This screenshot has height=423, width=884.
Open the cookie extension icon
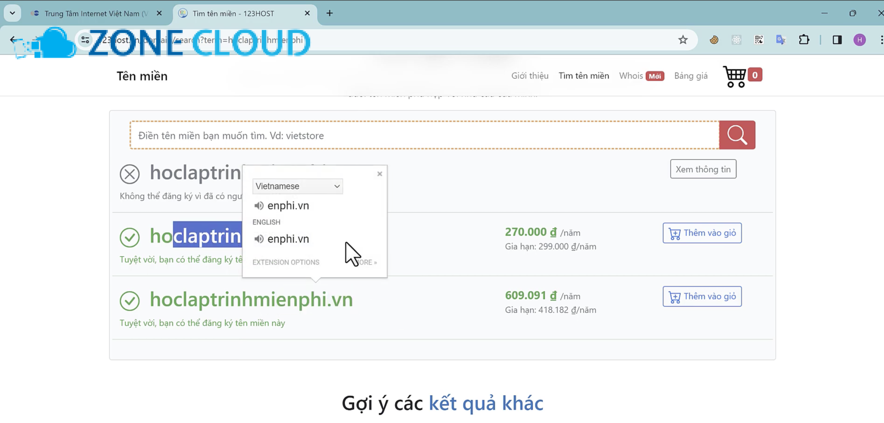pyautogui.click(x=714, y=40)
